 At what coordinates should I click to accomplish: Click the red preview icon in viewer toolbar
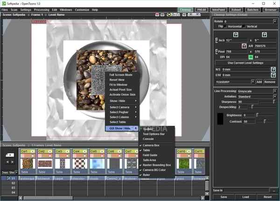pyautogui.click(x=157, y=14)
